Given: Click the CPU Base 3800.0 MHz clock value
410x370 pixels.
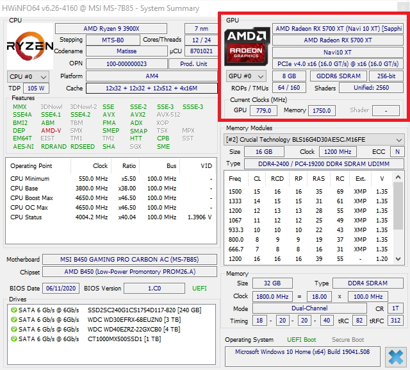Looking at the screenshot, I should point(92,189).
